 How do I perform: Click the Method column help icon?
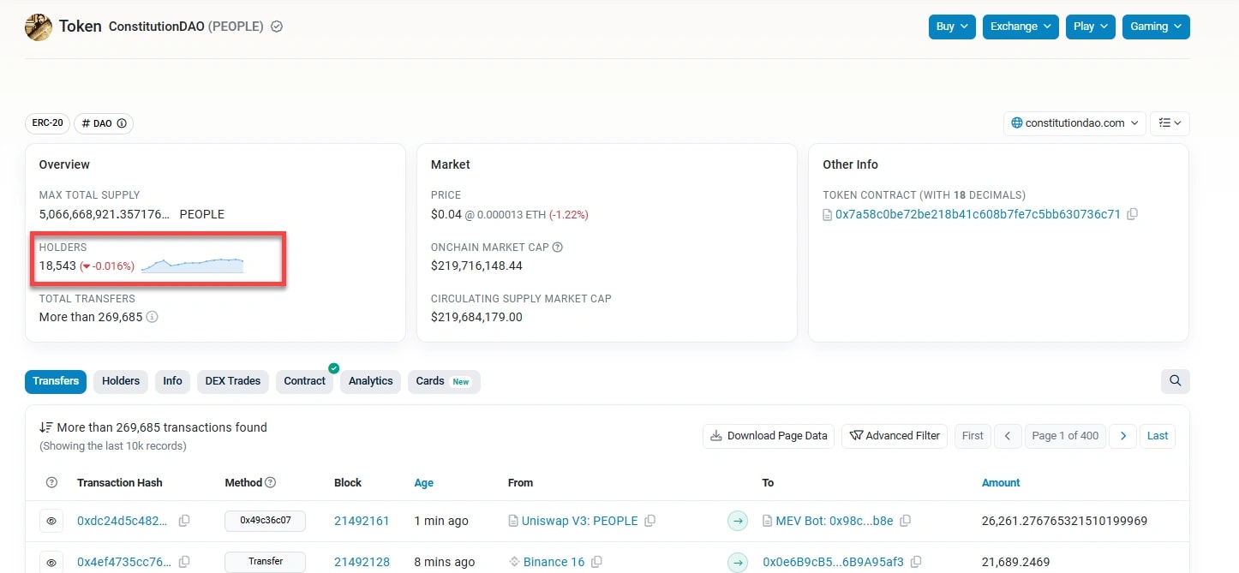271,483
